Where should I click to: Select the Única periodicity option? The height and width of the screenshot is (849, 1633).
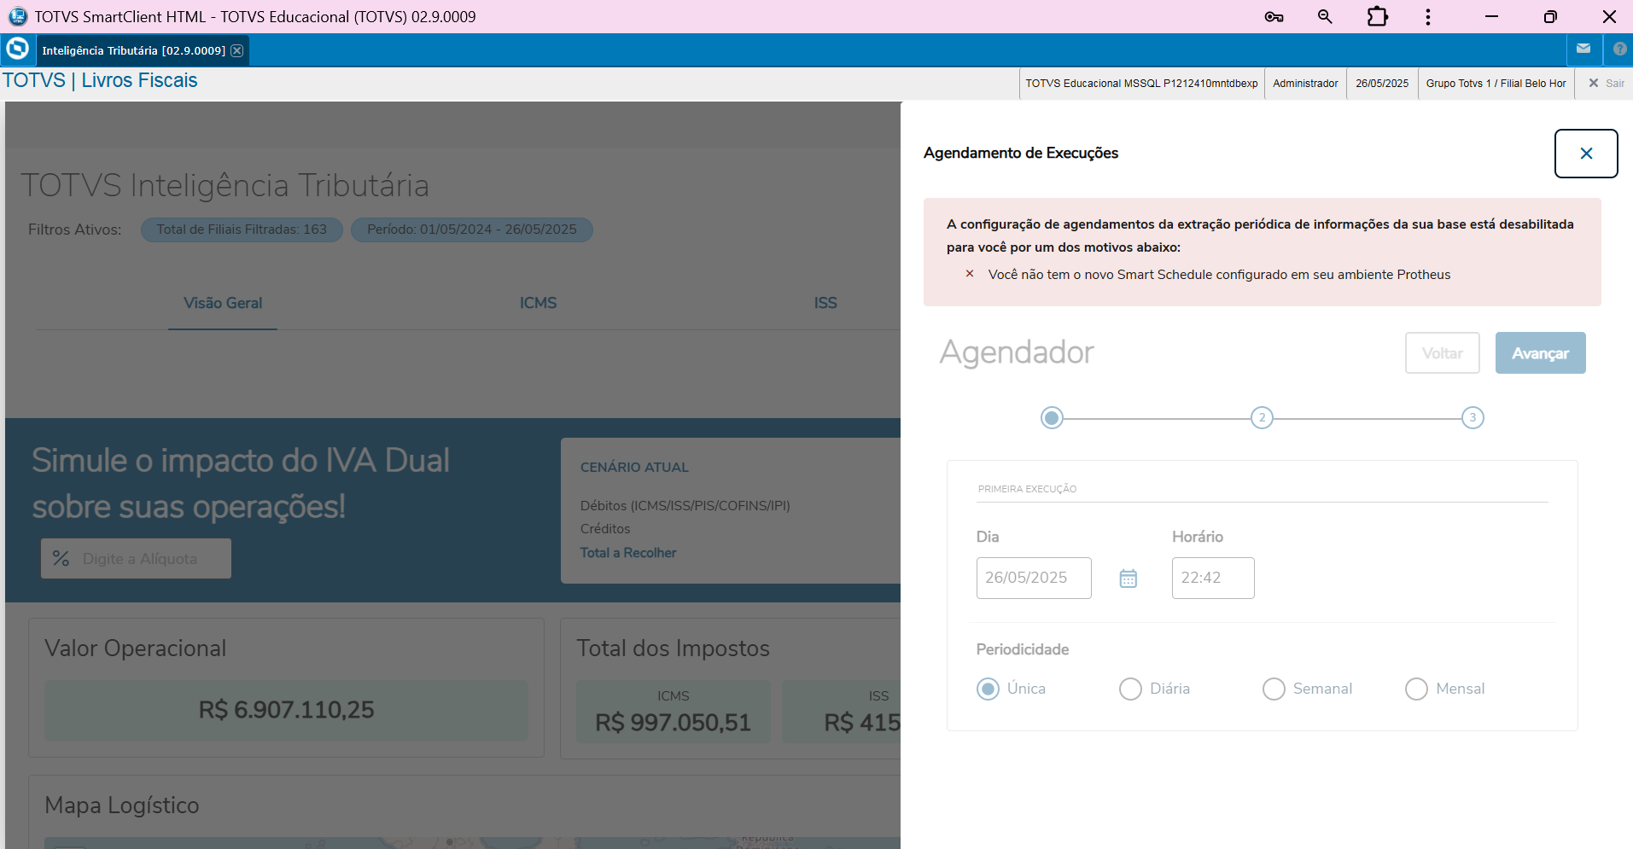(x=988, y=689)
